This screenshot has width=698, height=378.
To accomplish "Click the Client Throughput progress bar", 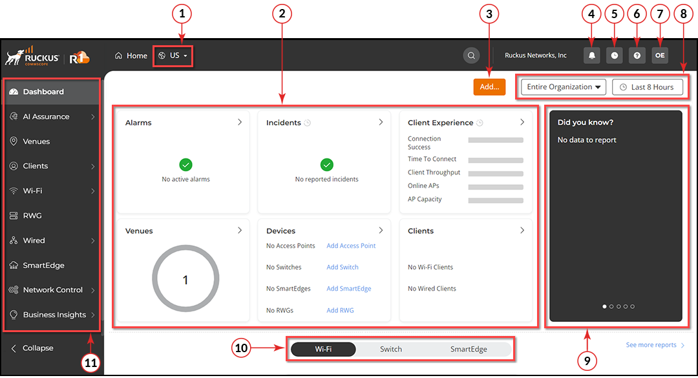I will pyautogui.click(x=496, y=174).
